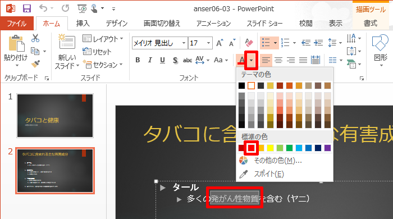The width and height of the screenshot is (393, 219).
Task: Switch to the スライド ショー tab
Action: [x=264, y=24]
